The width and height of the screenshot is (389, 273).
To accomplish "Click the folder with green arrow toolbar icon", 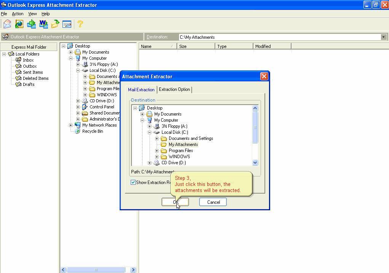I will pos(55,24).
